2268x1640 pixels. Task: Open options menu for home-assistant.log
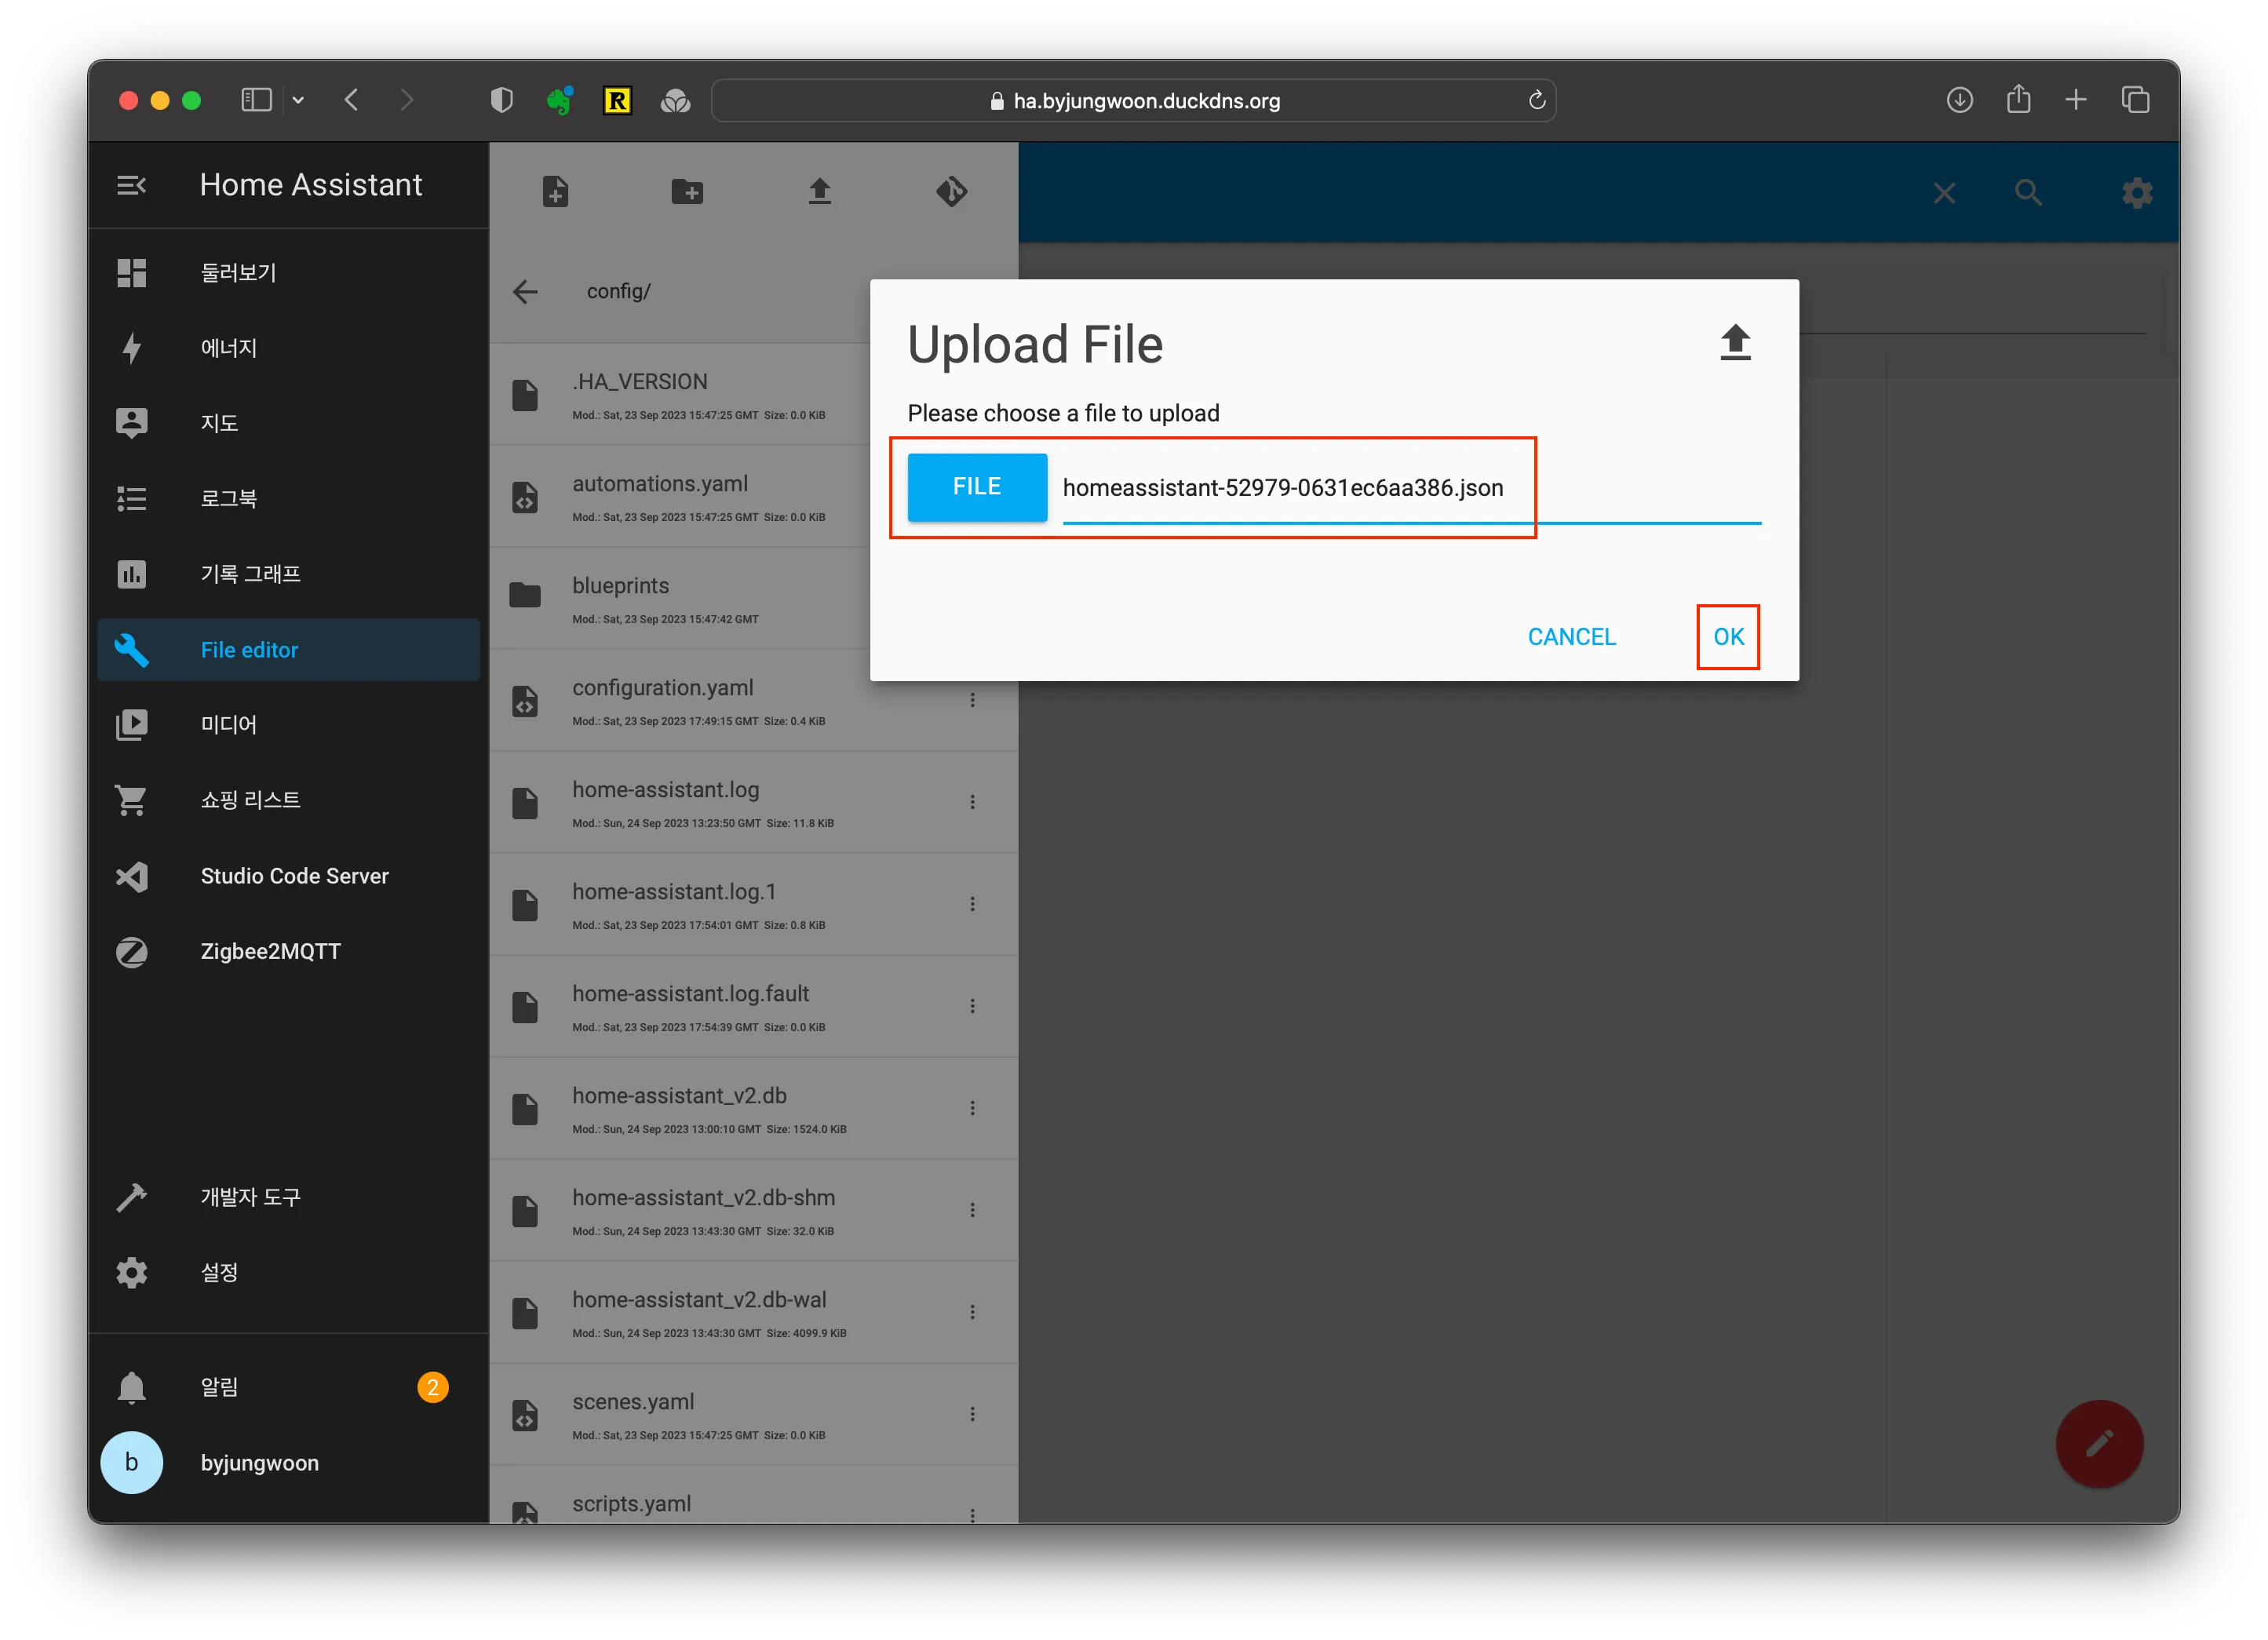coord(972,802)
